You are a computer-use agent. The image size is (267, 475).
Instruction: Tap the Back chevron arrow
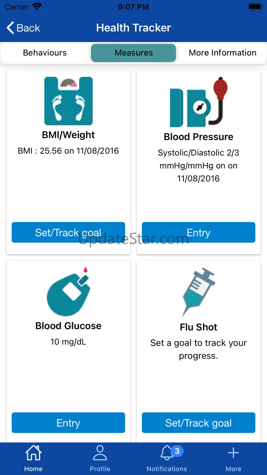click(x=11, y=28)
